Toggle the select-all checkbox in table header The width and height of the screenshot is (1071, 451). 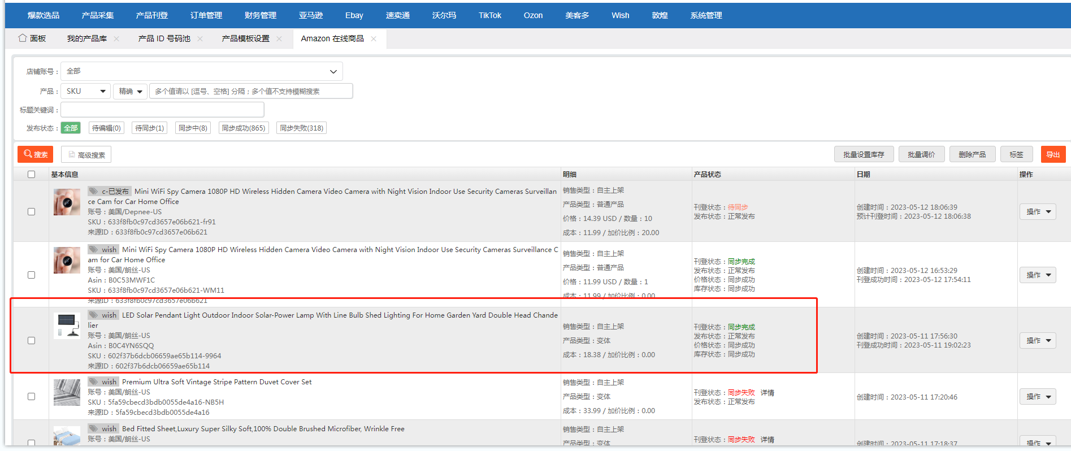pyautogui.click(x=32, y=174)
